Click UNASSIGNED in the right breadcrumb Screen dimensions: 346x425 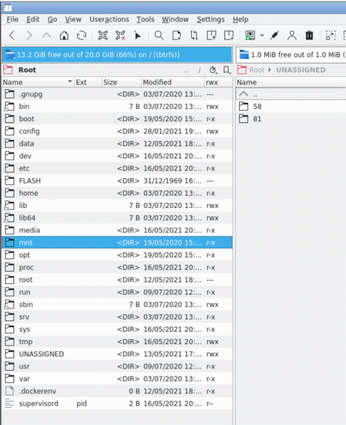(x=301, y=70)
